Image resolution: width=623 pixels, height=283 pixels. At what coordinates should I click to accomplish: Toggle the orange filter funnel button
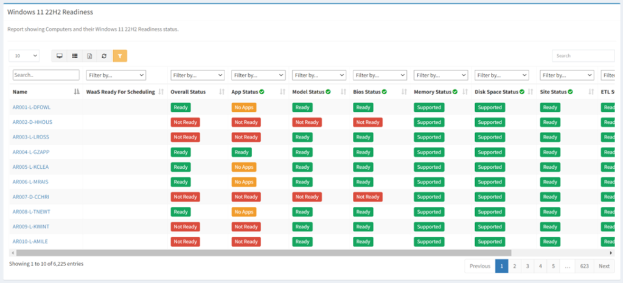120,56
